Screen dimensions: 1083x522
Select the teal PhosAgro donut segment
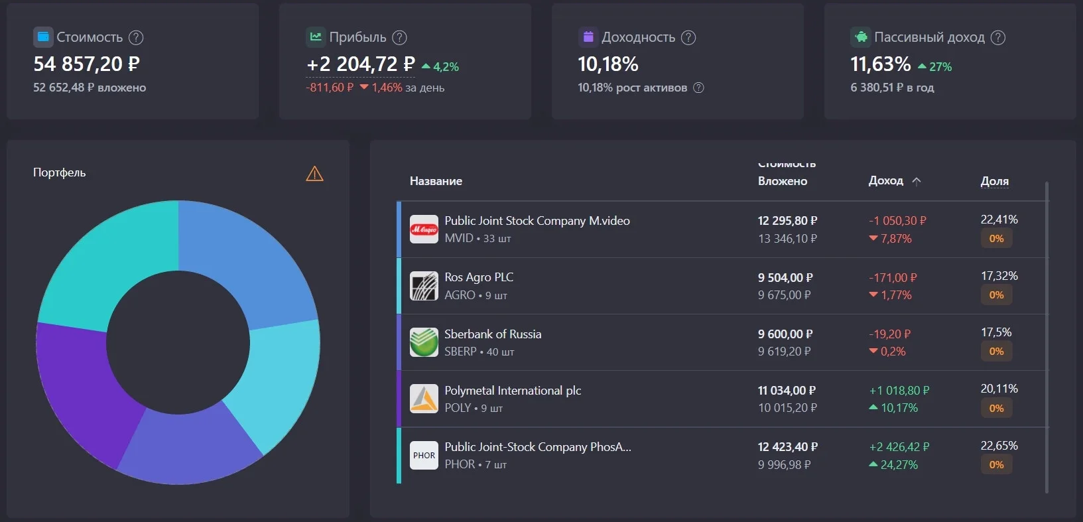(106, 262)
